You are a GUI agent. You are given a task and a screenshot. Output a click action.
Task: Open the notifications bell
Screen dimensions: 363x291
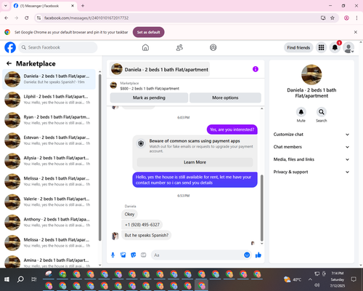[335, 47]
